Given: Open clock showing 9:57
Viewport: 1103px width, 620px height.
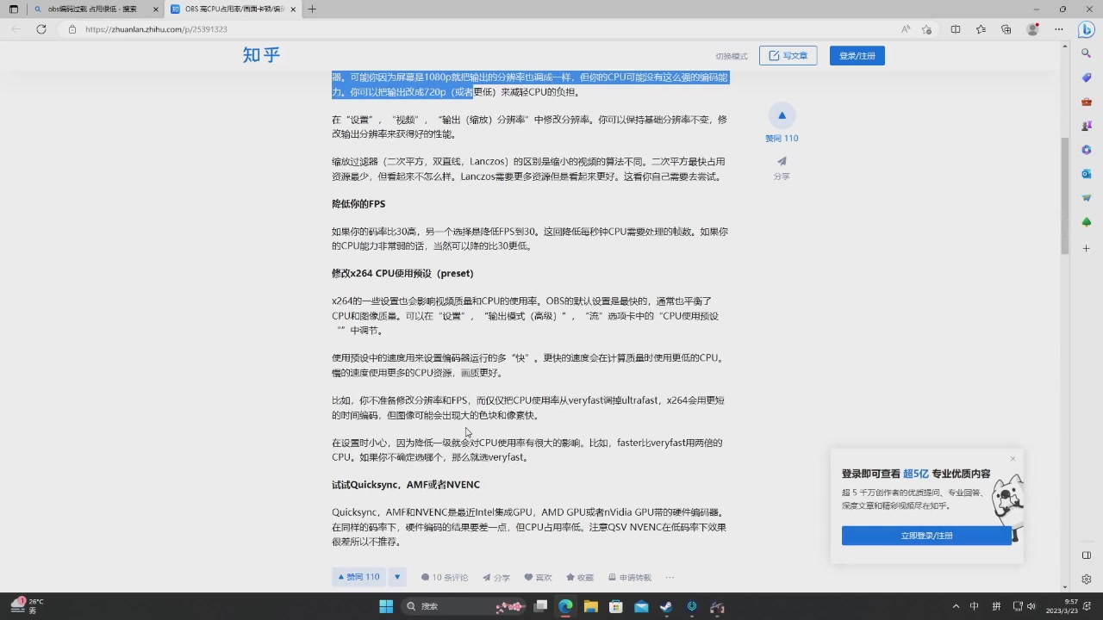Looking at the screenshot, I should coord(1062,606).
